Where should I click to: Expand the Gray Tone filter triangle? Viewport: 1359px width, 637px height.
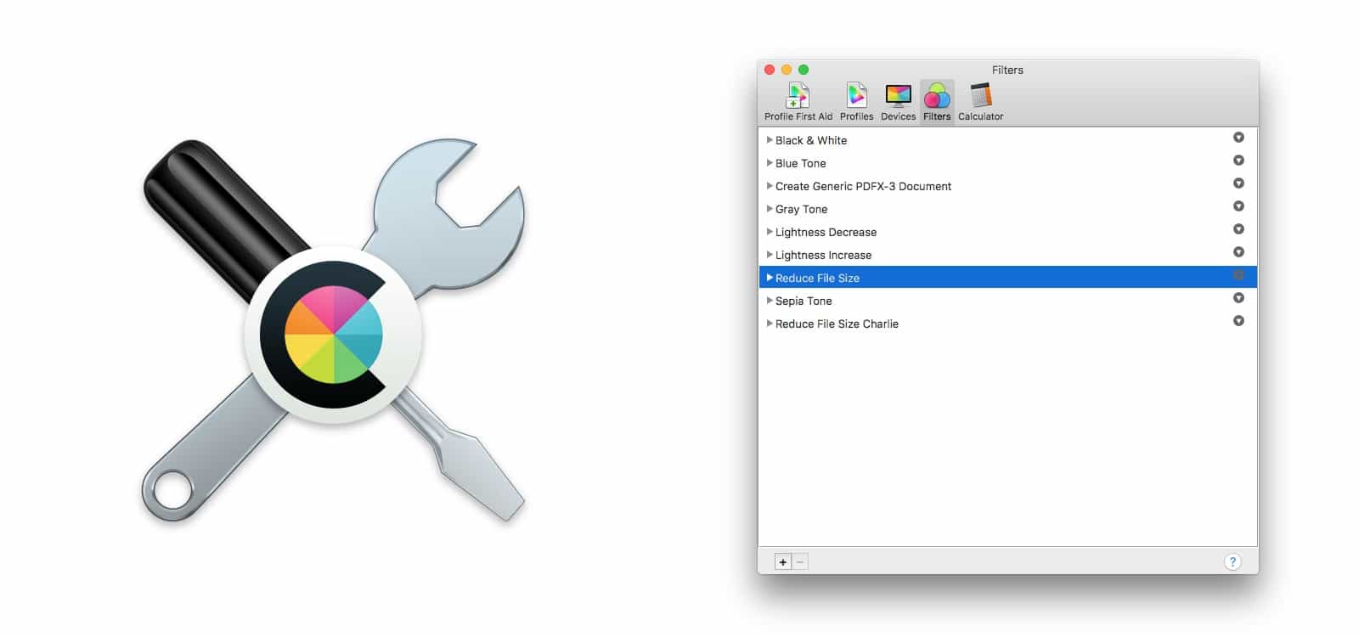pyautogui.click(x=770, y=209)
